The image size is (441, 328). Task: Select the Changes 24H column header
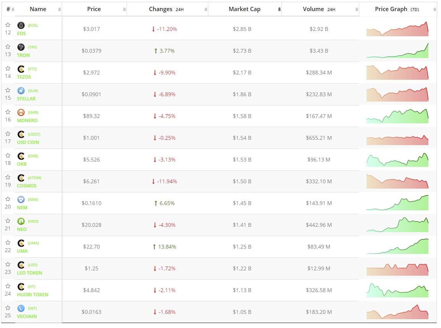pos(167,9)
